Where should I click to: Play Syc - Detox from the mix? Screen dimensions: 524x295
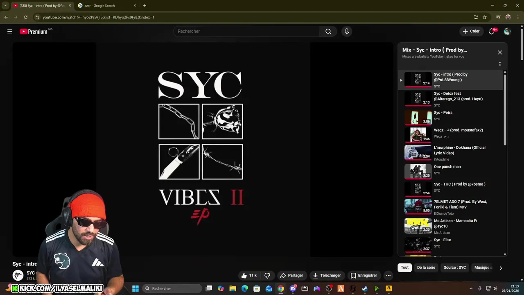point(450,99)
